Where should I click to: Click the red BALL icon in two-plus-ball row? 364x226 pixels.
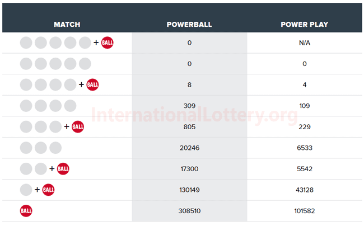coord(63,169)
